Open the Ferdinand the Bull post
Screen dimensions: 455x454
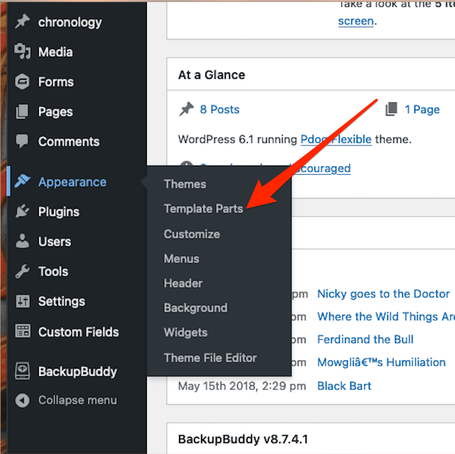(365, 339)
